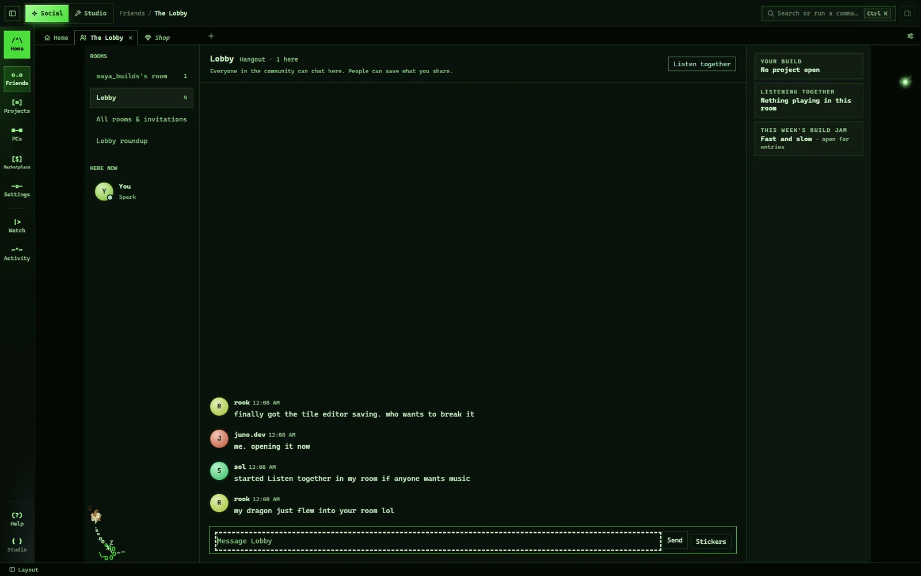Go to Projects in the sidebar

click(x=17, y=107)
